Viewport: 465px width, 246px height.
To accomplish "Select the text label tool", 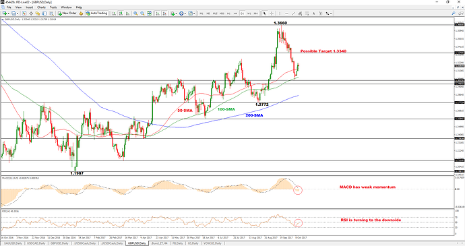I will point(321,13).
